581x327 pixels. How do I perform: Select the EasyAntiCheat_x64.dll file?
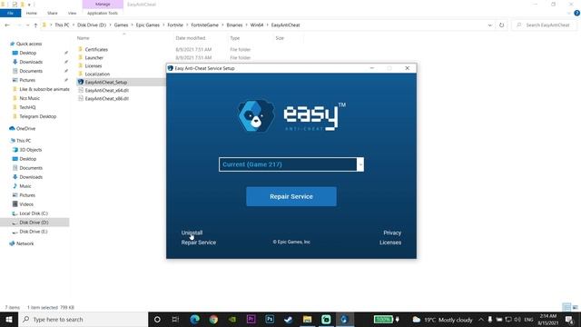click(107, 90)
